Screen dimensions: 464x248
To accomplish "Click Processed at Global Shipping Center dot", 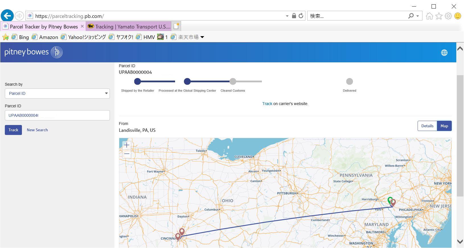I will tap(187, 81).
